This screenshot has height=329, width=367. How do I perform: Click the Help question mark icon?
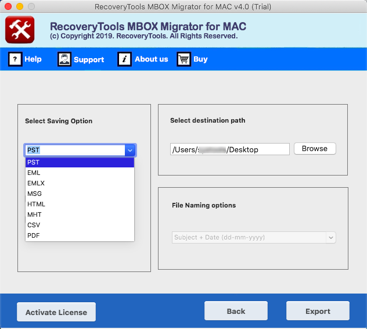15,59
